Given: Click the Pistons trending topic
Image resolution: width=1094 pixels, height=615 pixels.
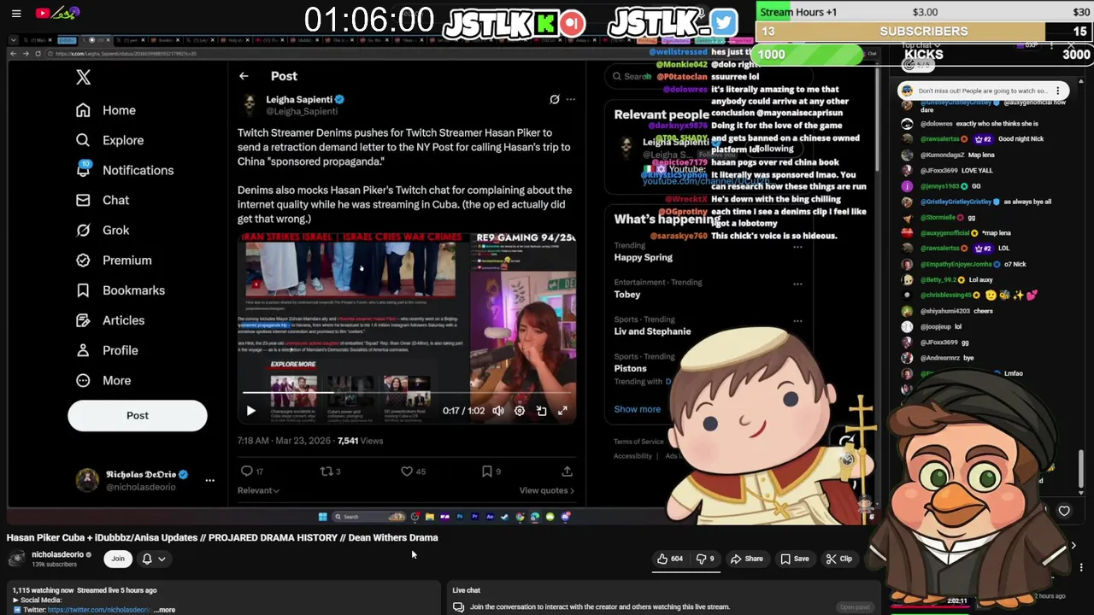Looking at the screenshot, I should pyautogui.click(x=630, y=368).
